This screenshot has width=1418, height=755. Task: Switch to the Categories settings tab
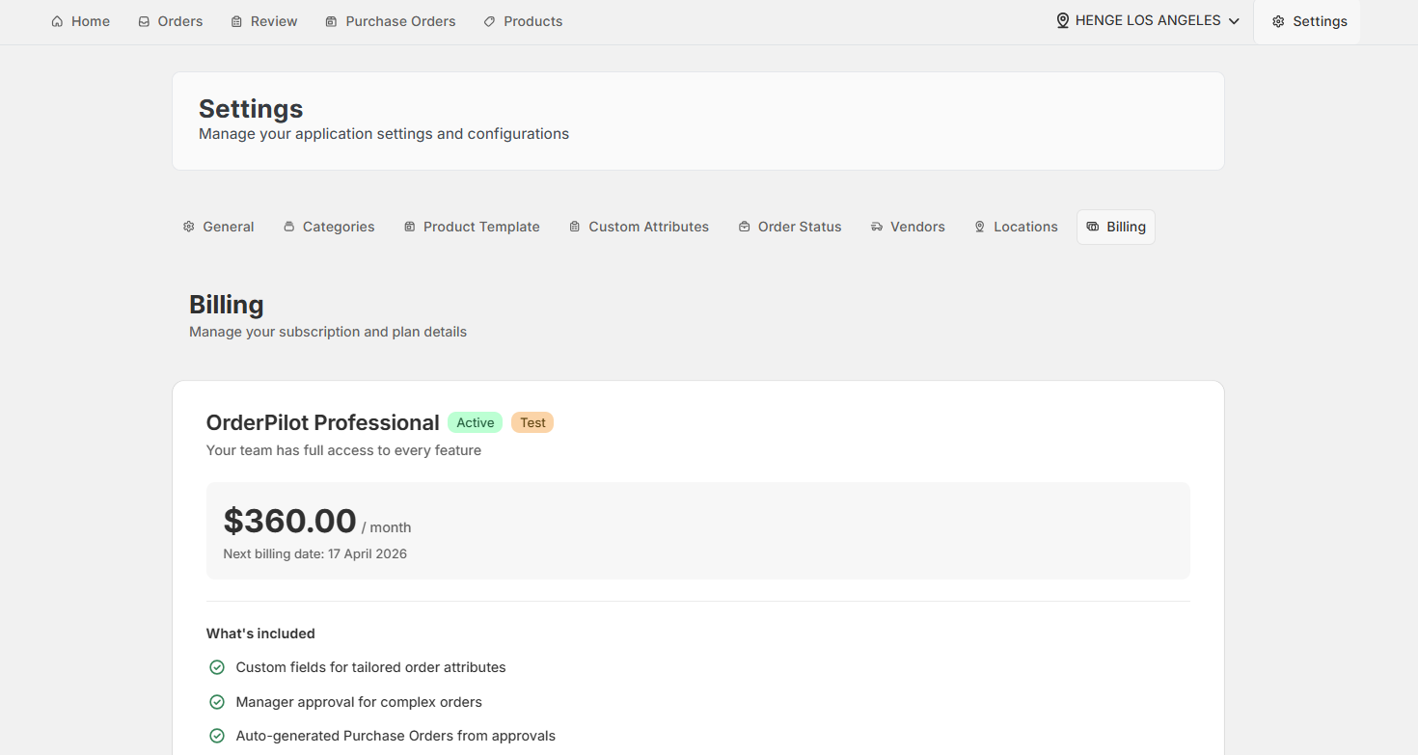point(329,227)
